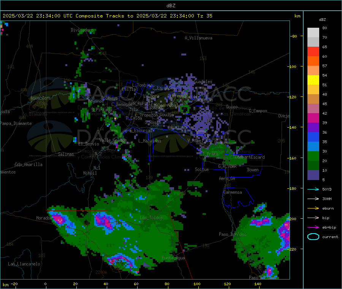The image size is (342, 289).
Task: Click the 'Guadales' map label
Action: (203, 82)
